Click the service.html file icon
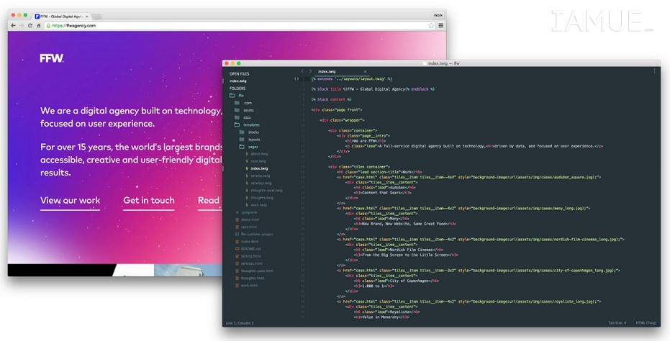 [x=237, y=256]
